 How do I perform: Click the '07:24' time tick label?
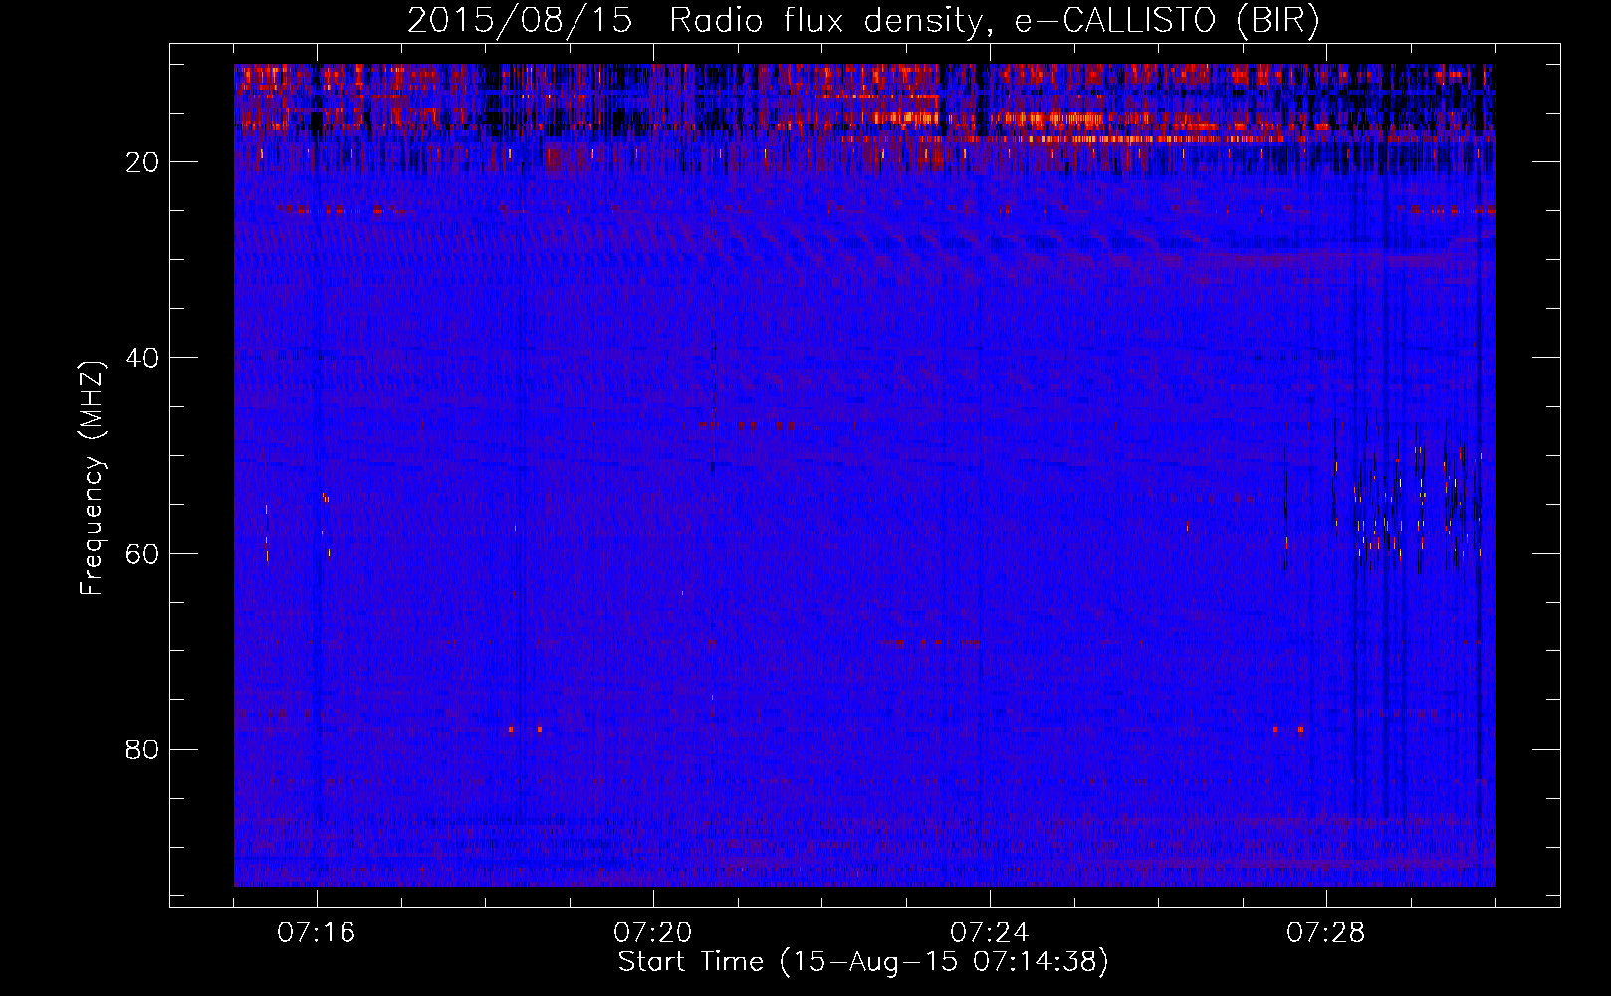click(990, 933)
